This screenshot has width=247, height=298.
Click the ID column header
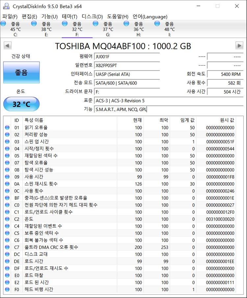click(x=17, y=120)
